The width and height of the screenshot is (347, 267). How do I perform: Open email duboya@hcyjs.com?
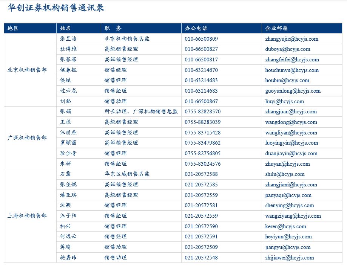point(288,49)
